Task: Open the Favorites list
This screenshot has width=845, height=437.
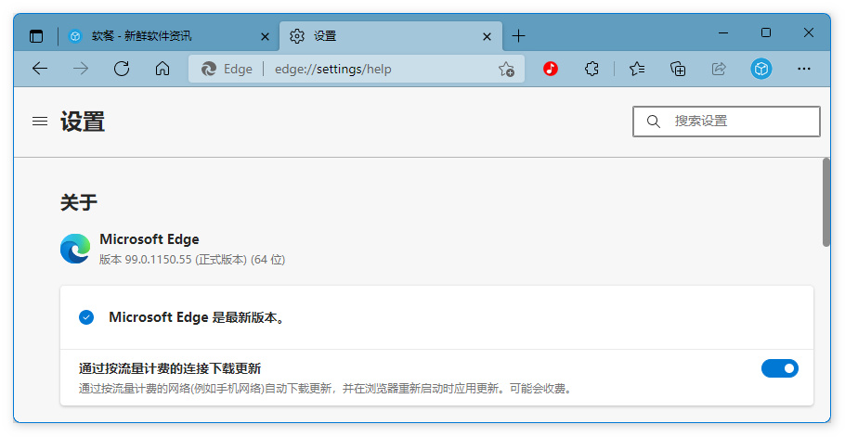Action: (x=637, y=69)
